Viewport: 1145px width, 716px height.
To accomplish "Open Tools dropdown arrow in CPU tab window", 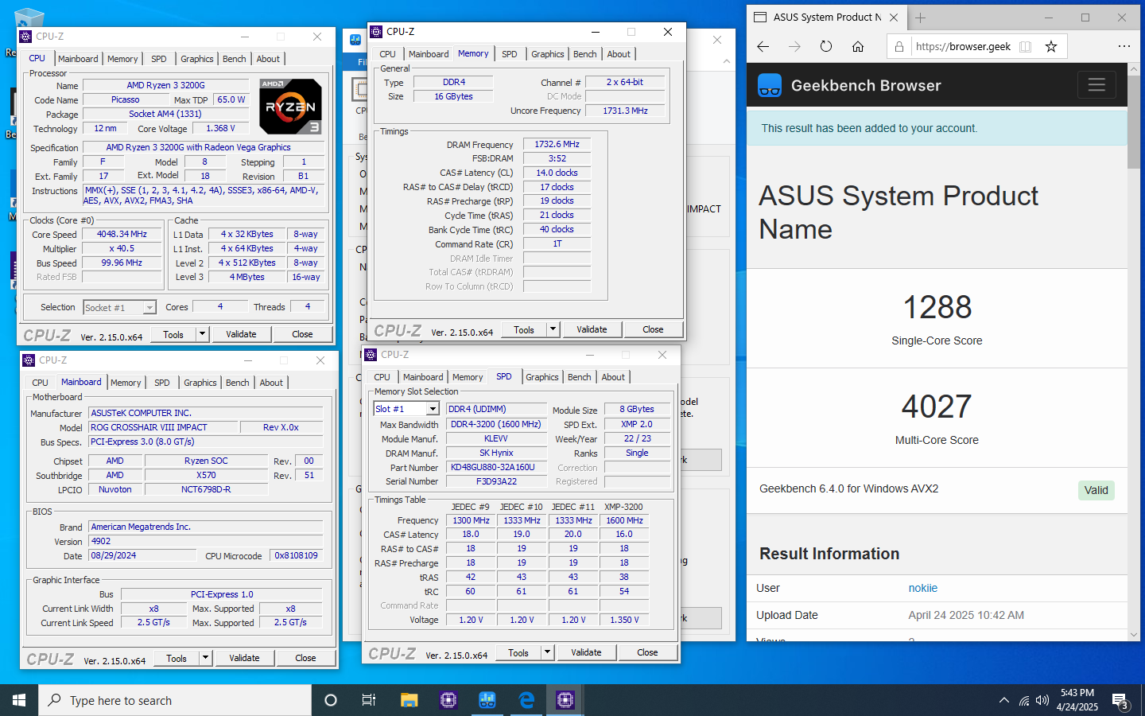I will pos(203,334).
